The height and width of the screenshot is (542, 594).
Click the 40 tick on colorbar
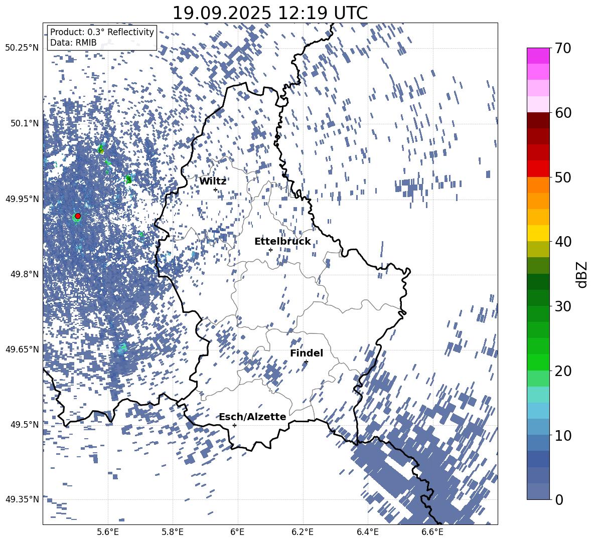point(563,242)
